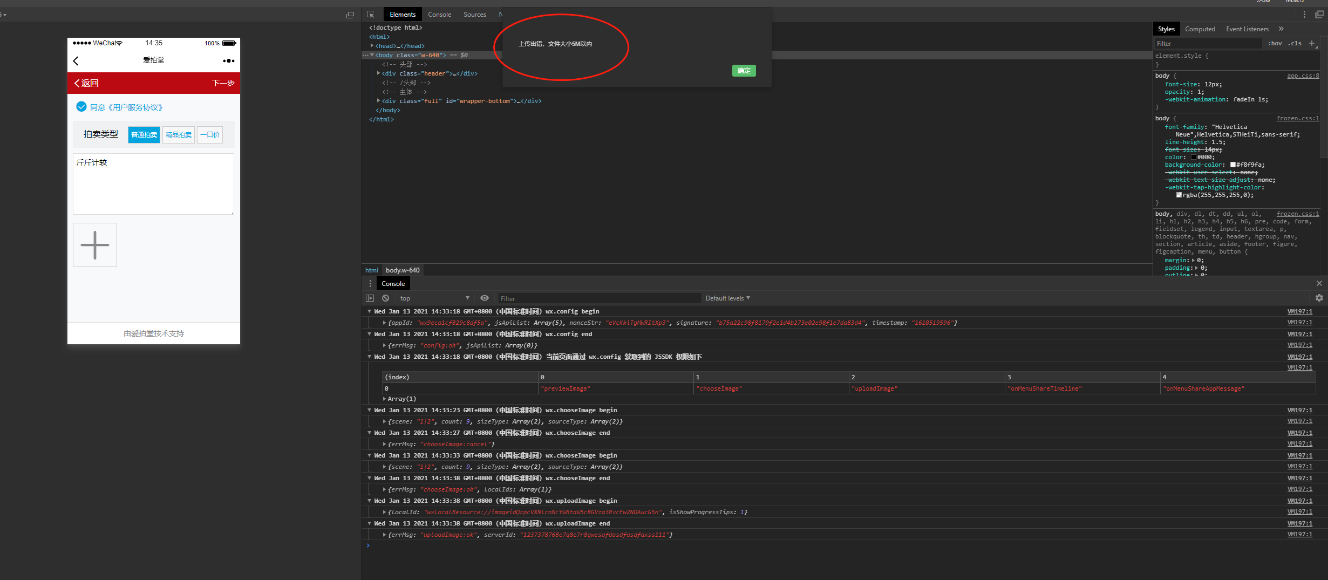Click the undock DevTools window icon
The image size is (1328, 580).
pyautogui.click(x=1319, y=15)
